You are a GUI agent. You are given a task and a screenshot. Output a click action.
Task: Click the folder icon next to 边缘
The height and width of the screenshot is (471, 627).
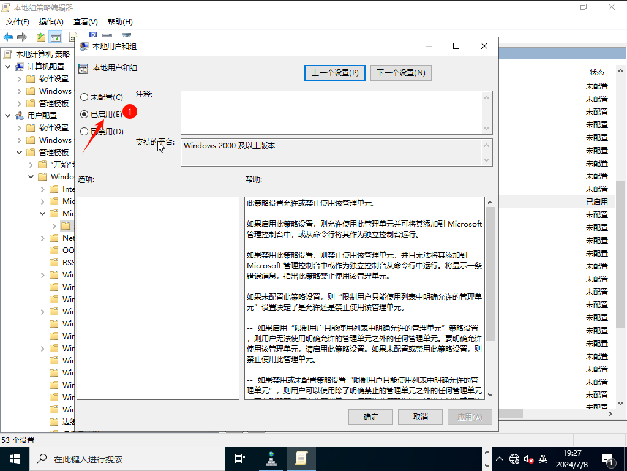click(54, 422)
